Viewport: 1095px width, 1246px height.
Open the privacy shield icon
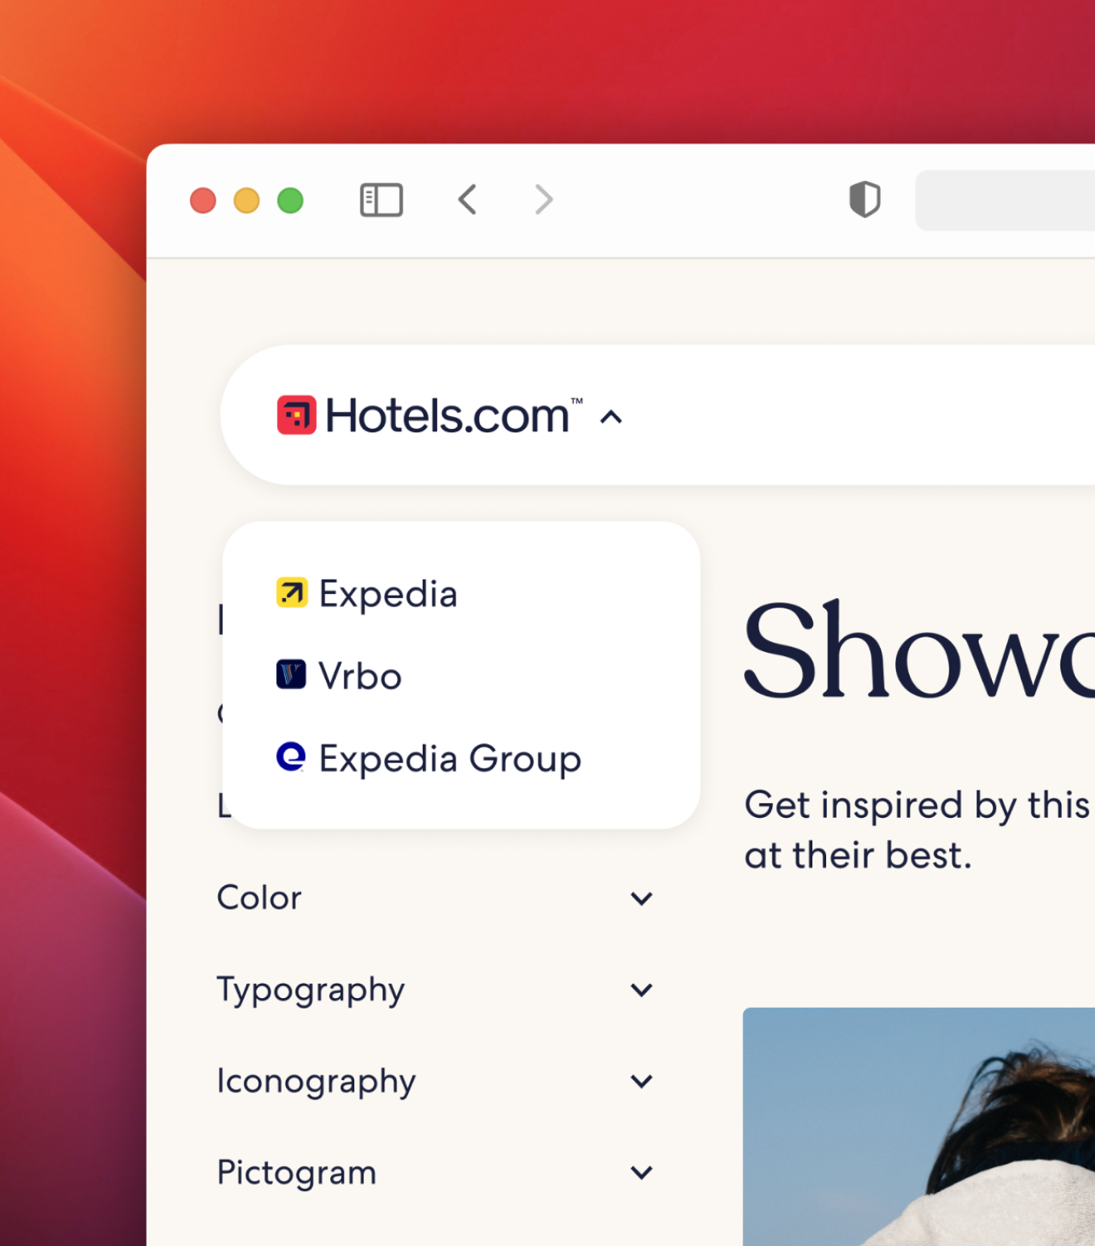(865, 200)
